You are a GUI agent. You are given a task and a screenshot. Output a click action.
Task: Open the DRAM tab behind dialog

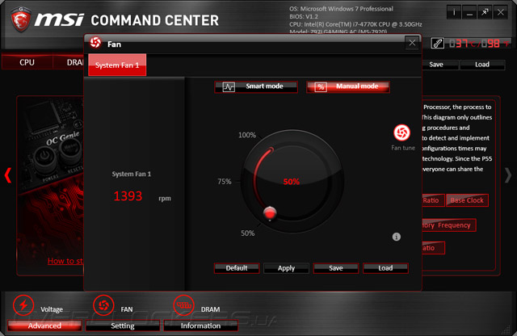(x=69, y=62)
